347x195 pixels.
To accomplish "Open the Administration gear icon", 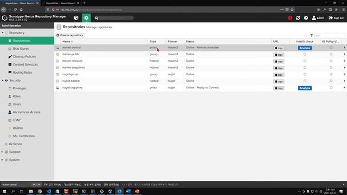I will (x=86, y=18).
